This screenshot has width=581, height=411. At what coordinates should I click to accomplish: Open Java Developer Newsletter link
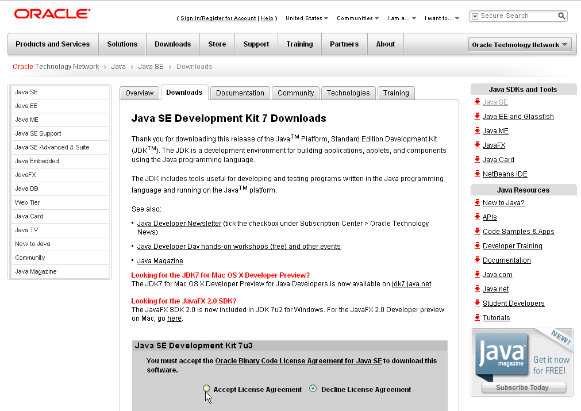(179, 224)
